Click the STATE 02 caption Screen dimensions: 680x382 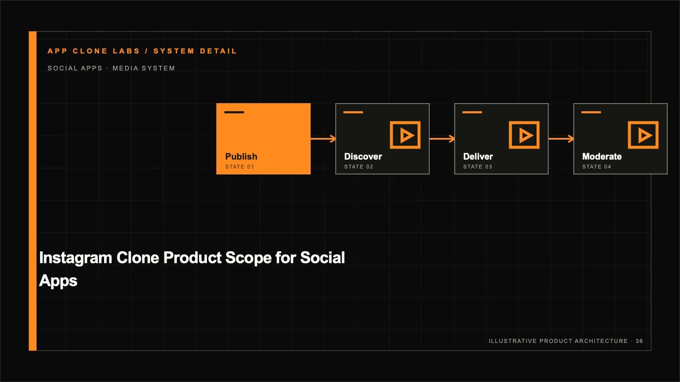[358, 167]
